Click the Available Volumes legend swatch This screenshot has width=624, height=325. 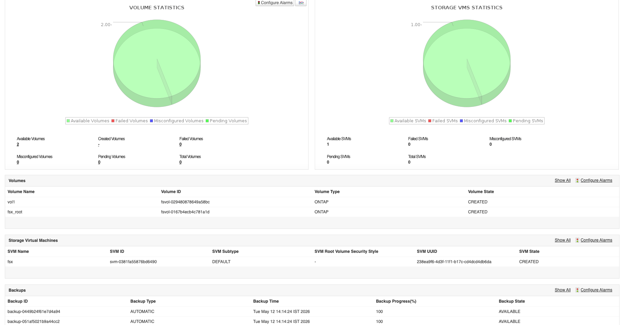point(68,121)
